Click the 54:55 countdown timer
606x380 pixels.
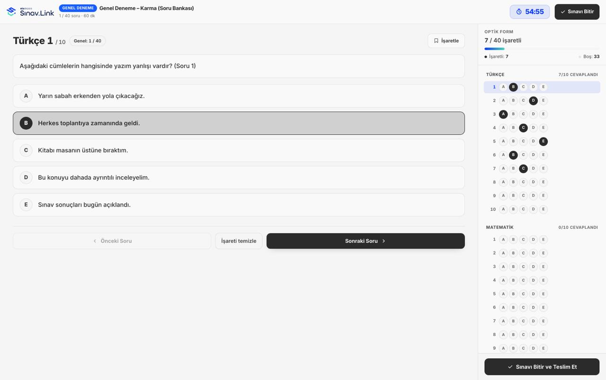pos(530,12)
